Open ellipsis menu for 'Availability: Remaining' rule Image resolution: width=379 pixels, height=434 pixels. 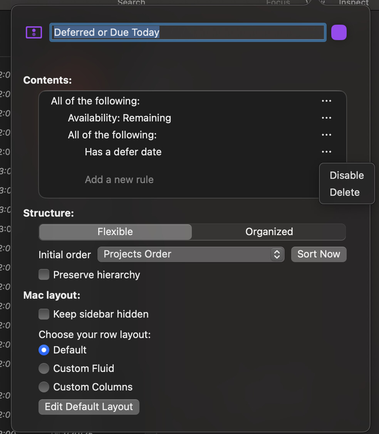tap(326, 118)
